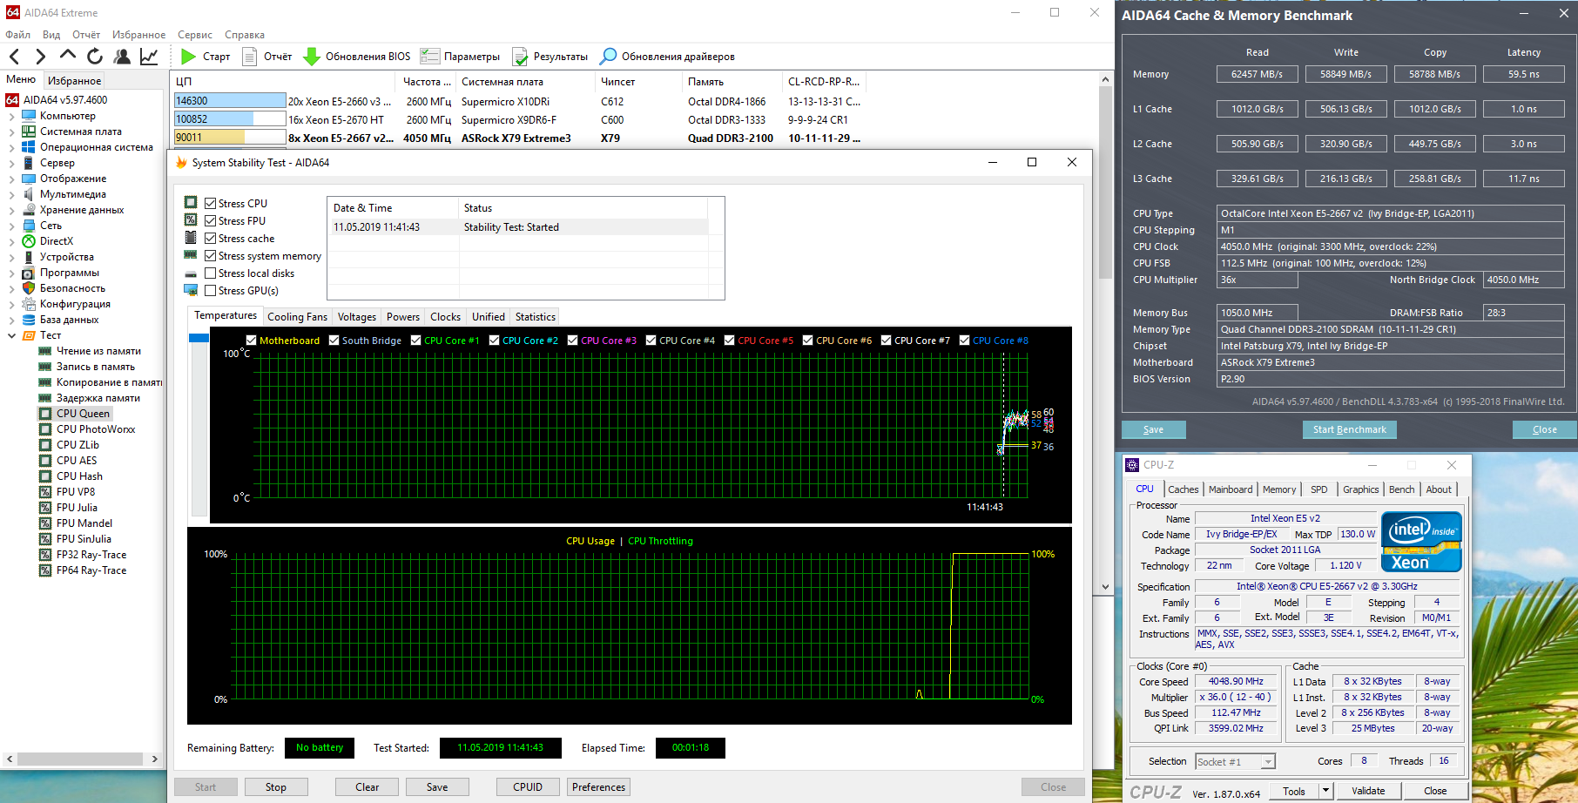This screenshot has width=1578, height=803.
Task: Toggle the Stress FPU checkbox
Action: 210,221
